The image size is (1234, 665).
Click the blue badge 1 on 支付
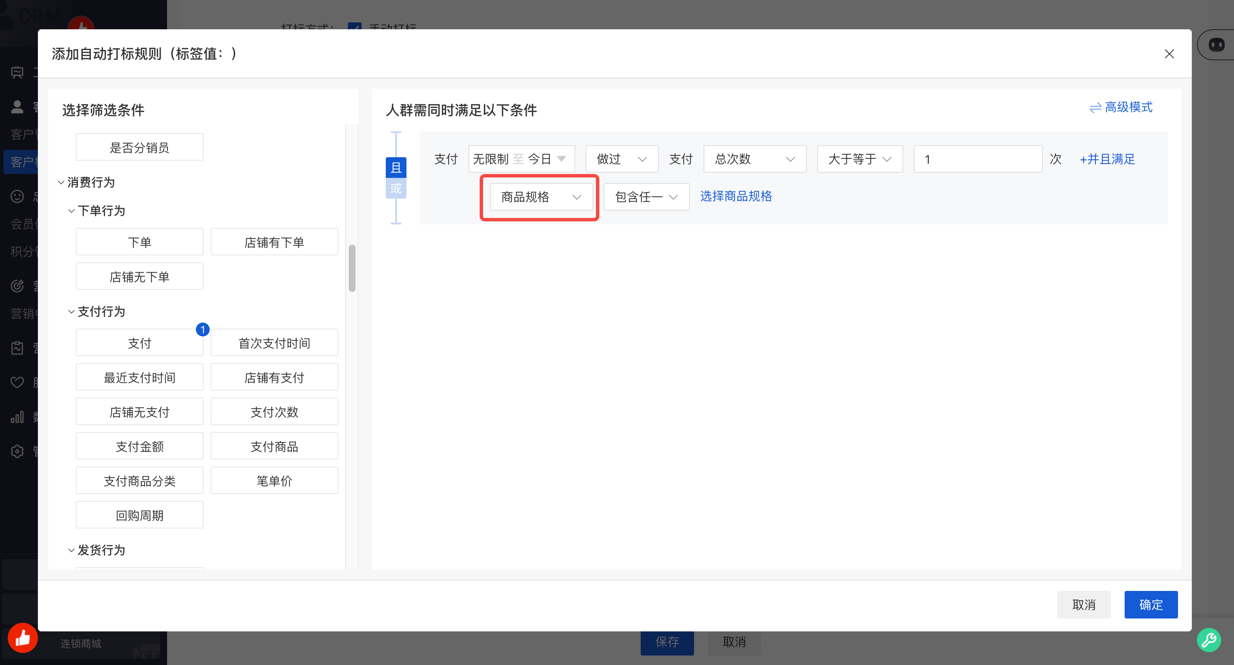click(203, 329)
